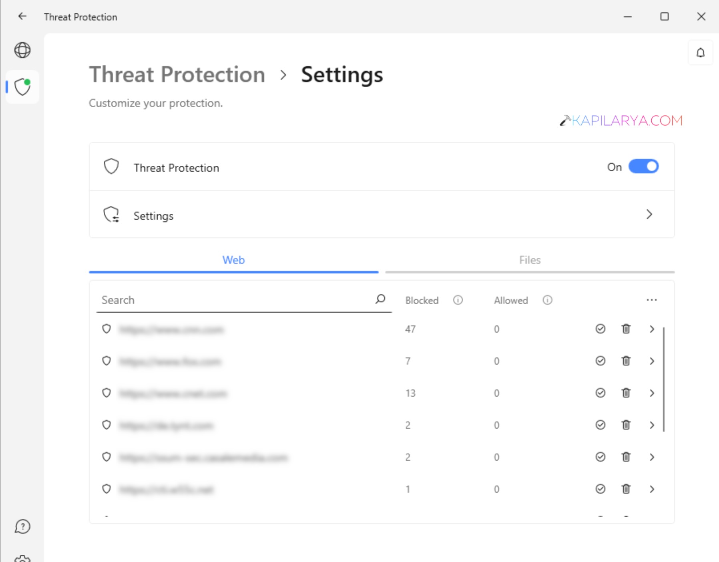Select the Threat Protection shield sidebar icon
The image size is (719, 562).
pyautogui.click(x=22, y=87)
